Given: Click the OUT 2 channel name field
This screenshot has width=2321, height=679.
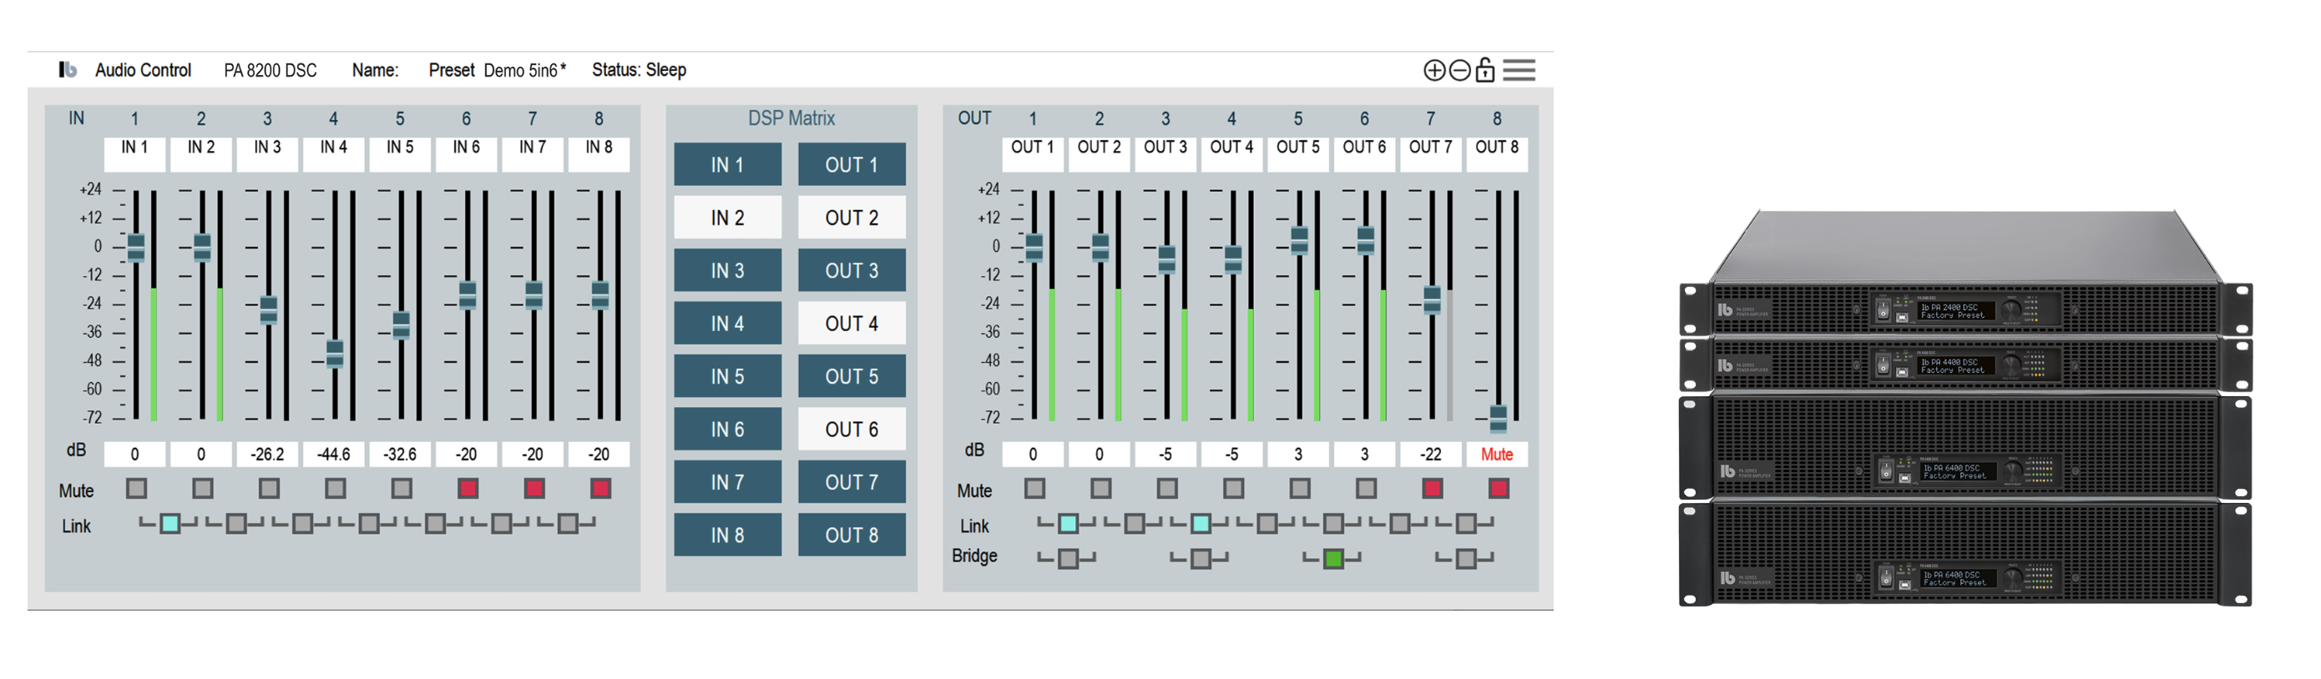Looking at the screenshot, I should 1100,154.
